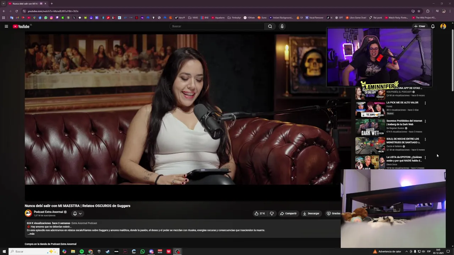
Task: Reload the page with refresh icon
Action: (x=16, y=11)
